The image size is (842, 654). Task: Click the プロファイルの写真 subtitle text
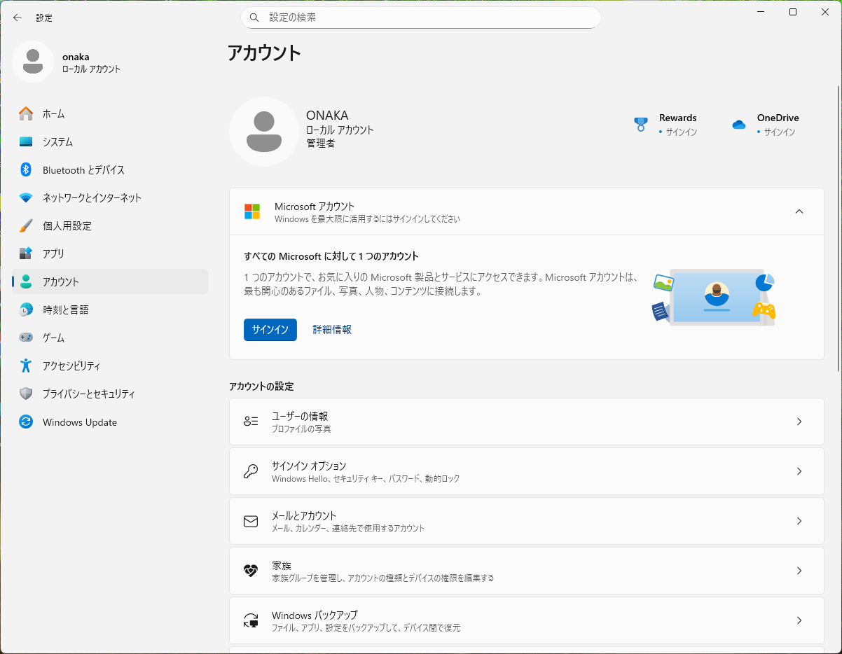tap(301, 429)
